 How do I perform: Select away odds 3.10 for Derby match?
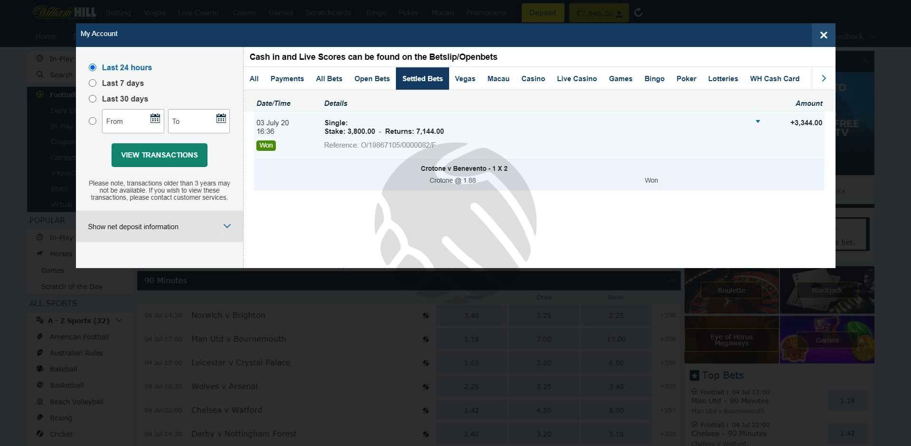[x=616, y=434]
